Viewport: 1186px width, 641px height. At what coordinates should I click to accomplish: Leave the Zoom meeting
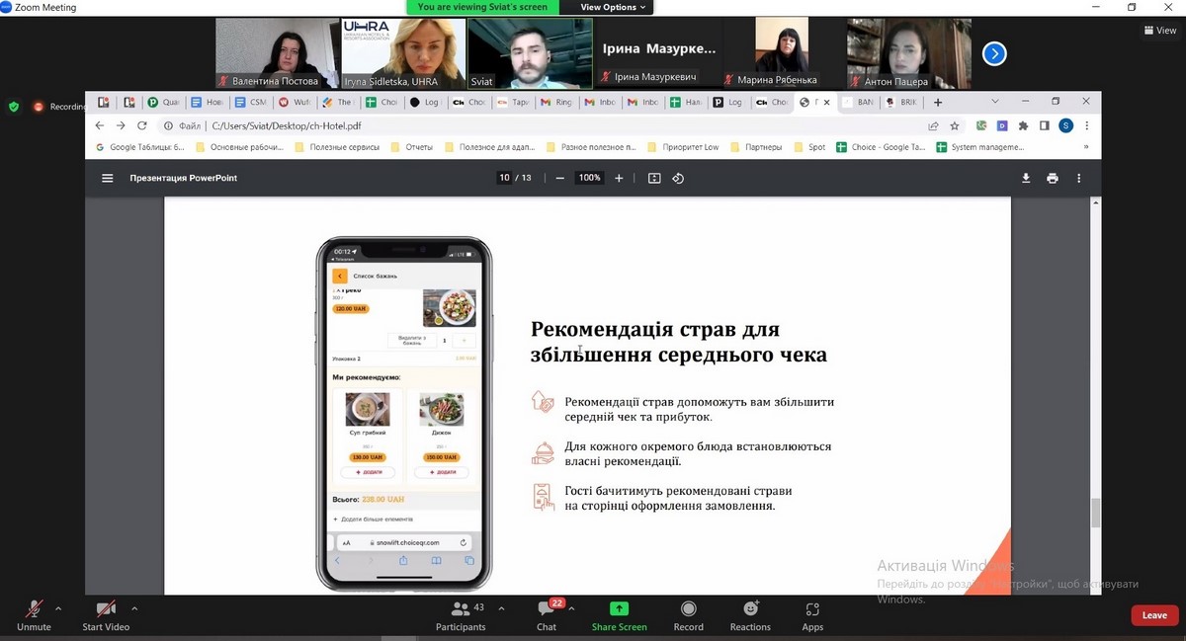click(x=1154, y=615)
